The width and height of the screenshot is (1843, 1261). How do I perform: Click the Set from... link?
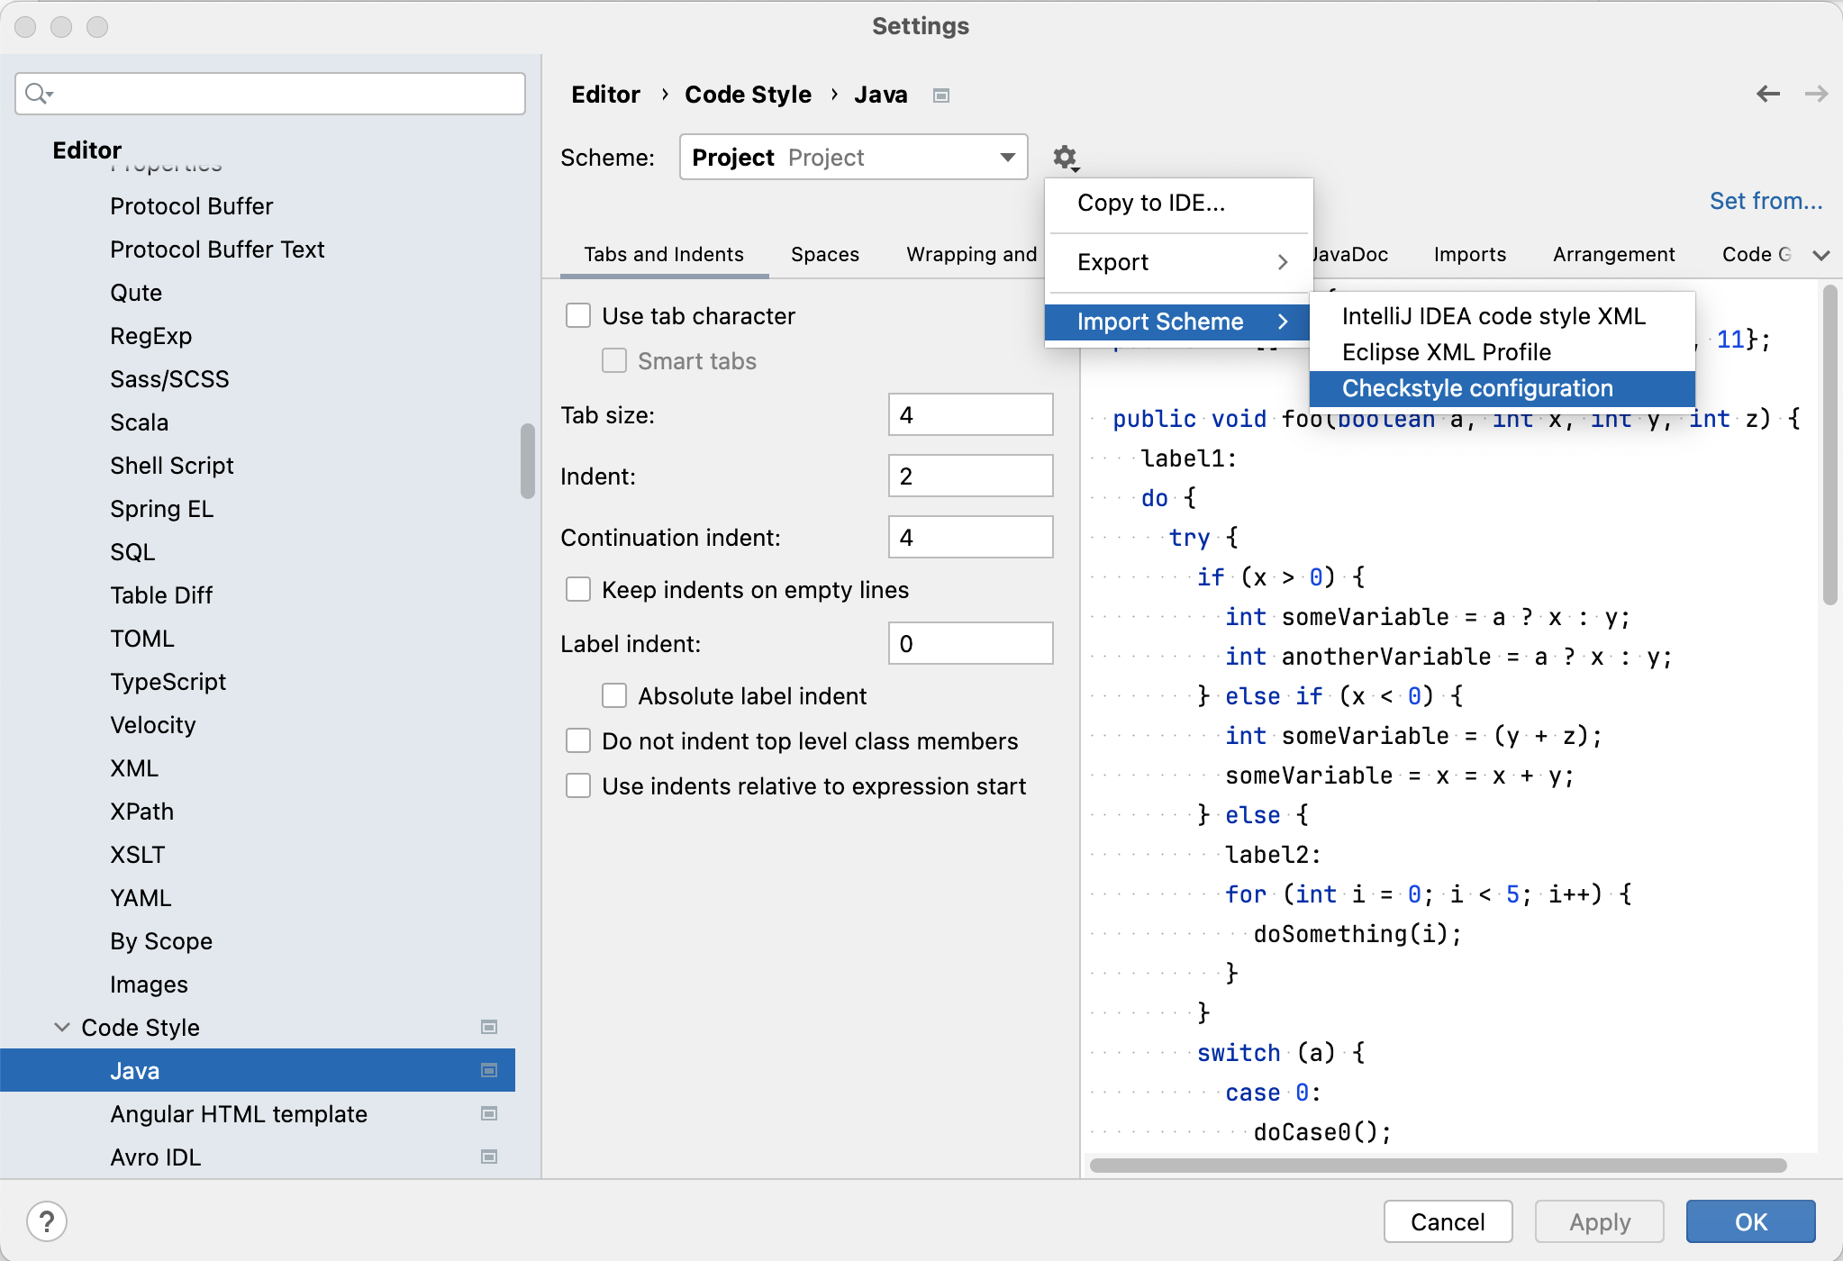(x=1765, y=201)
